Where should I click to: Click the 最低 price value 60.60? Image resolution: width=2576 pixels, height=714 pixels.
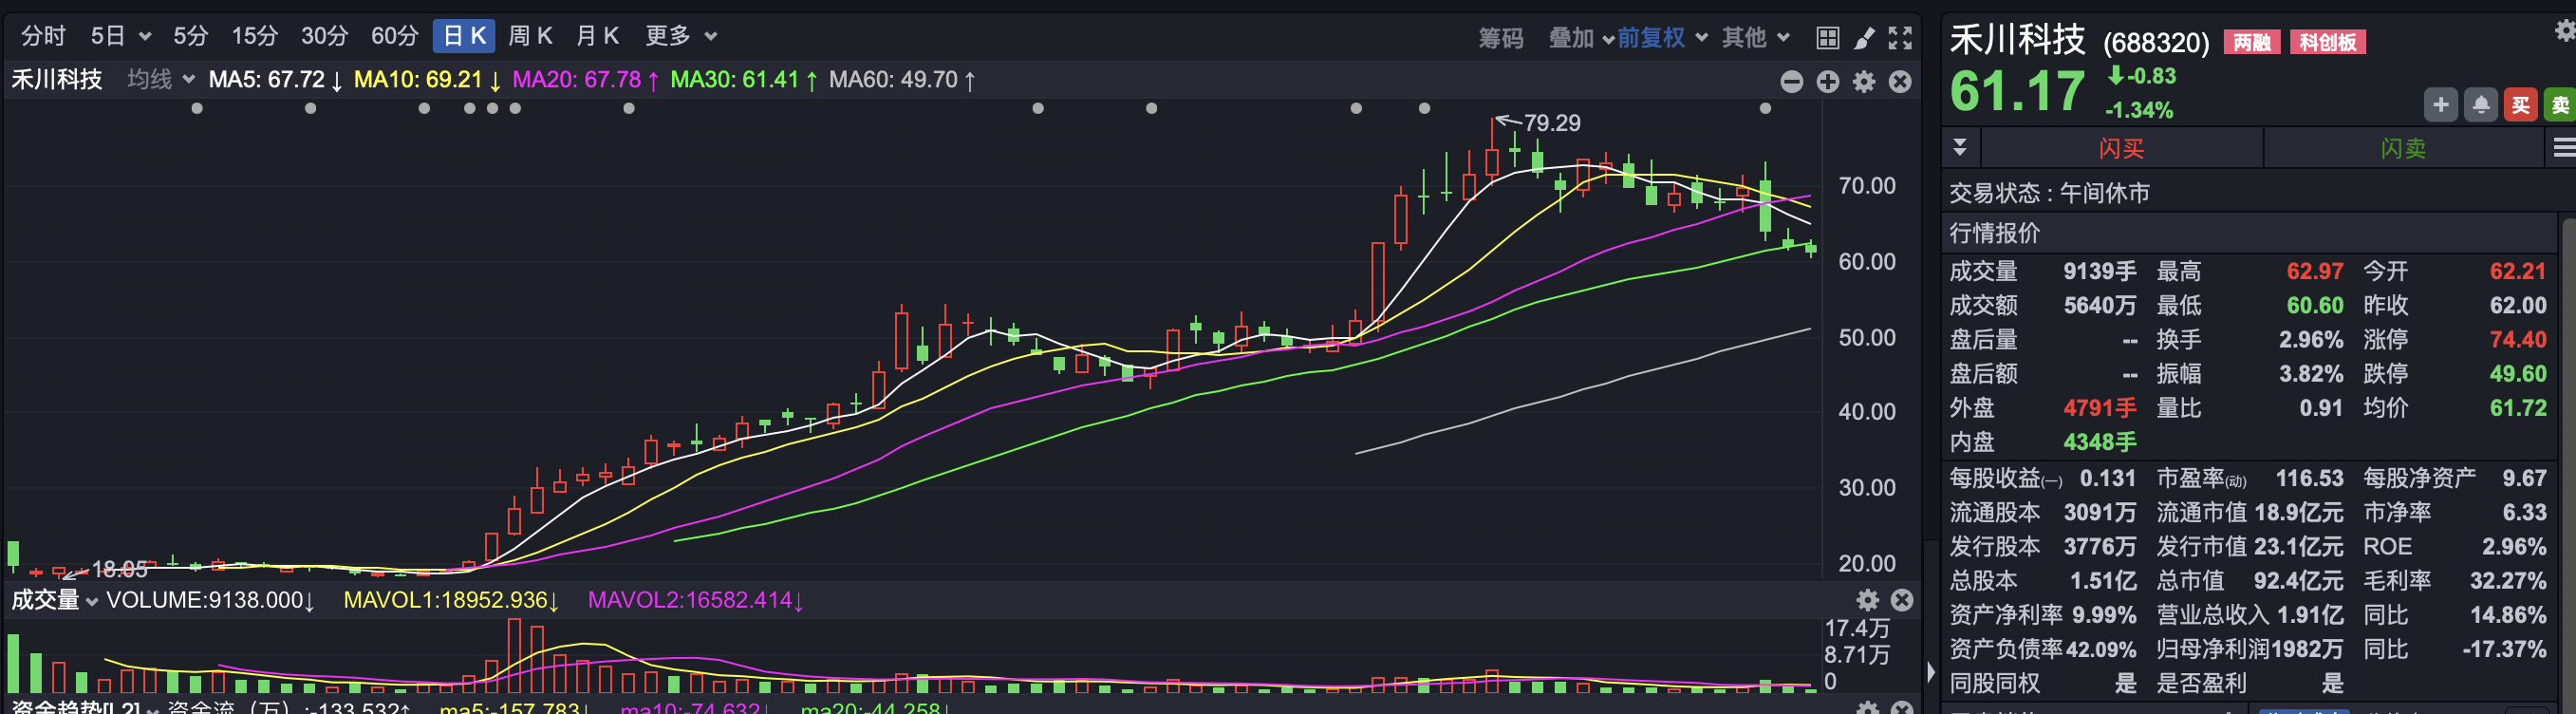click(2314, 305)
